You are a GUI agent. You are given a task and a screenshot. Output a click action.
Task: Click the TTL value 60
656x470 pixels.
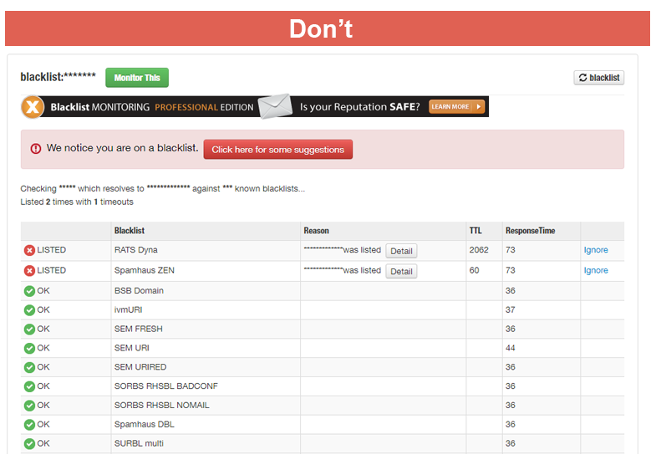tap(474, 270)
